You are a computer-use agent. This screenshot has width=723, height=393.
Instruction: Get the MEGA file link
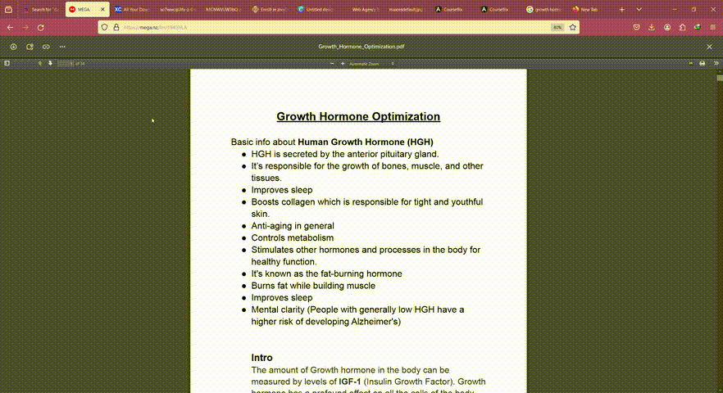[x=46, y=47]
